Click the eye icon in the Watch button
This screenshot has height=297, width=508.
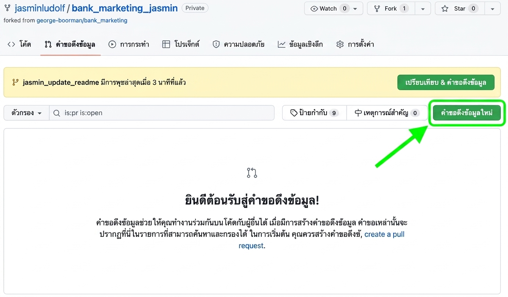click(x=314, y=9)
